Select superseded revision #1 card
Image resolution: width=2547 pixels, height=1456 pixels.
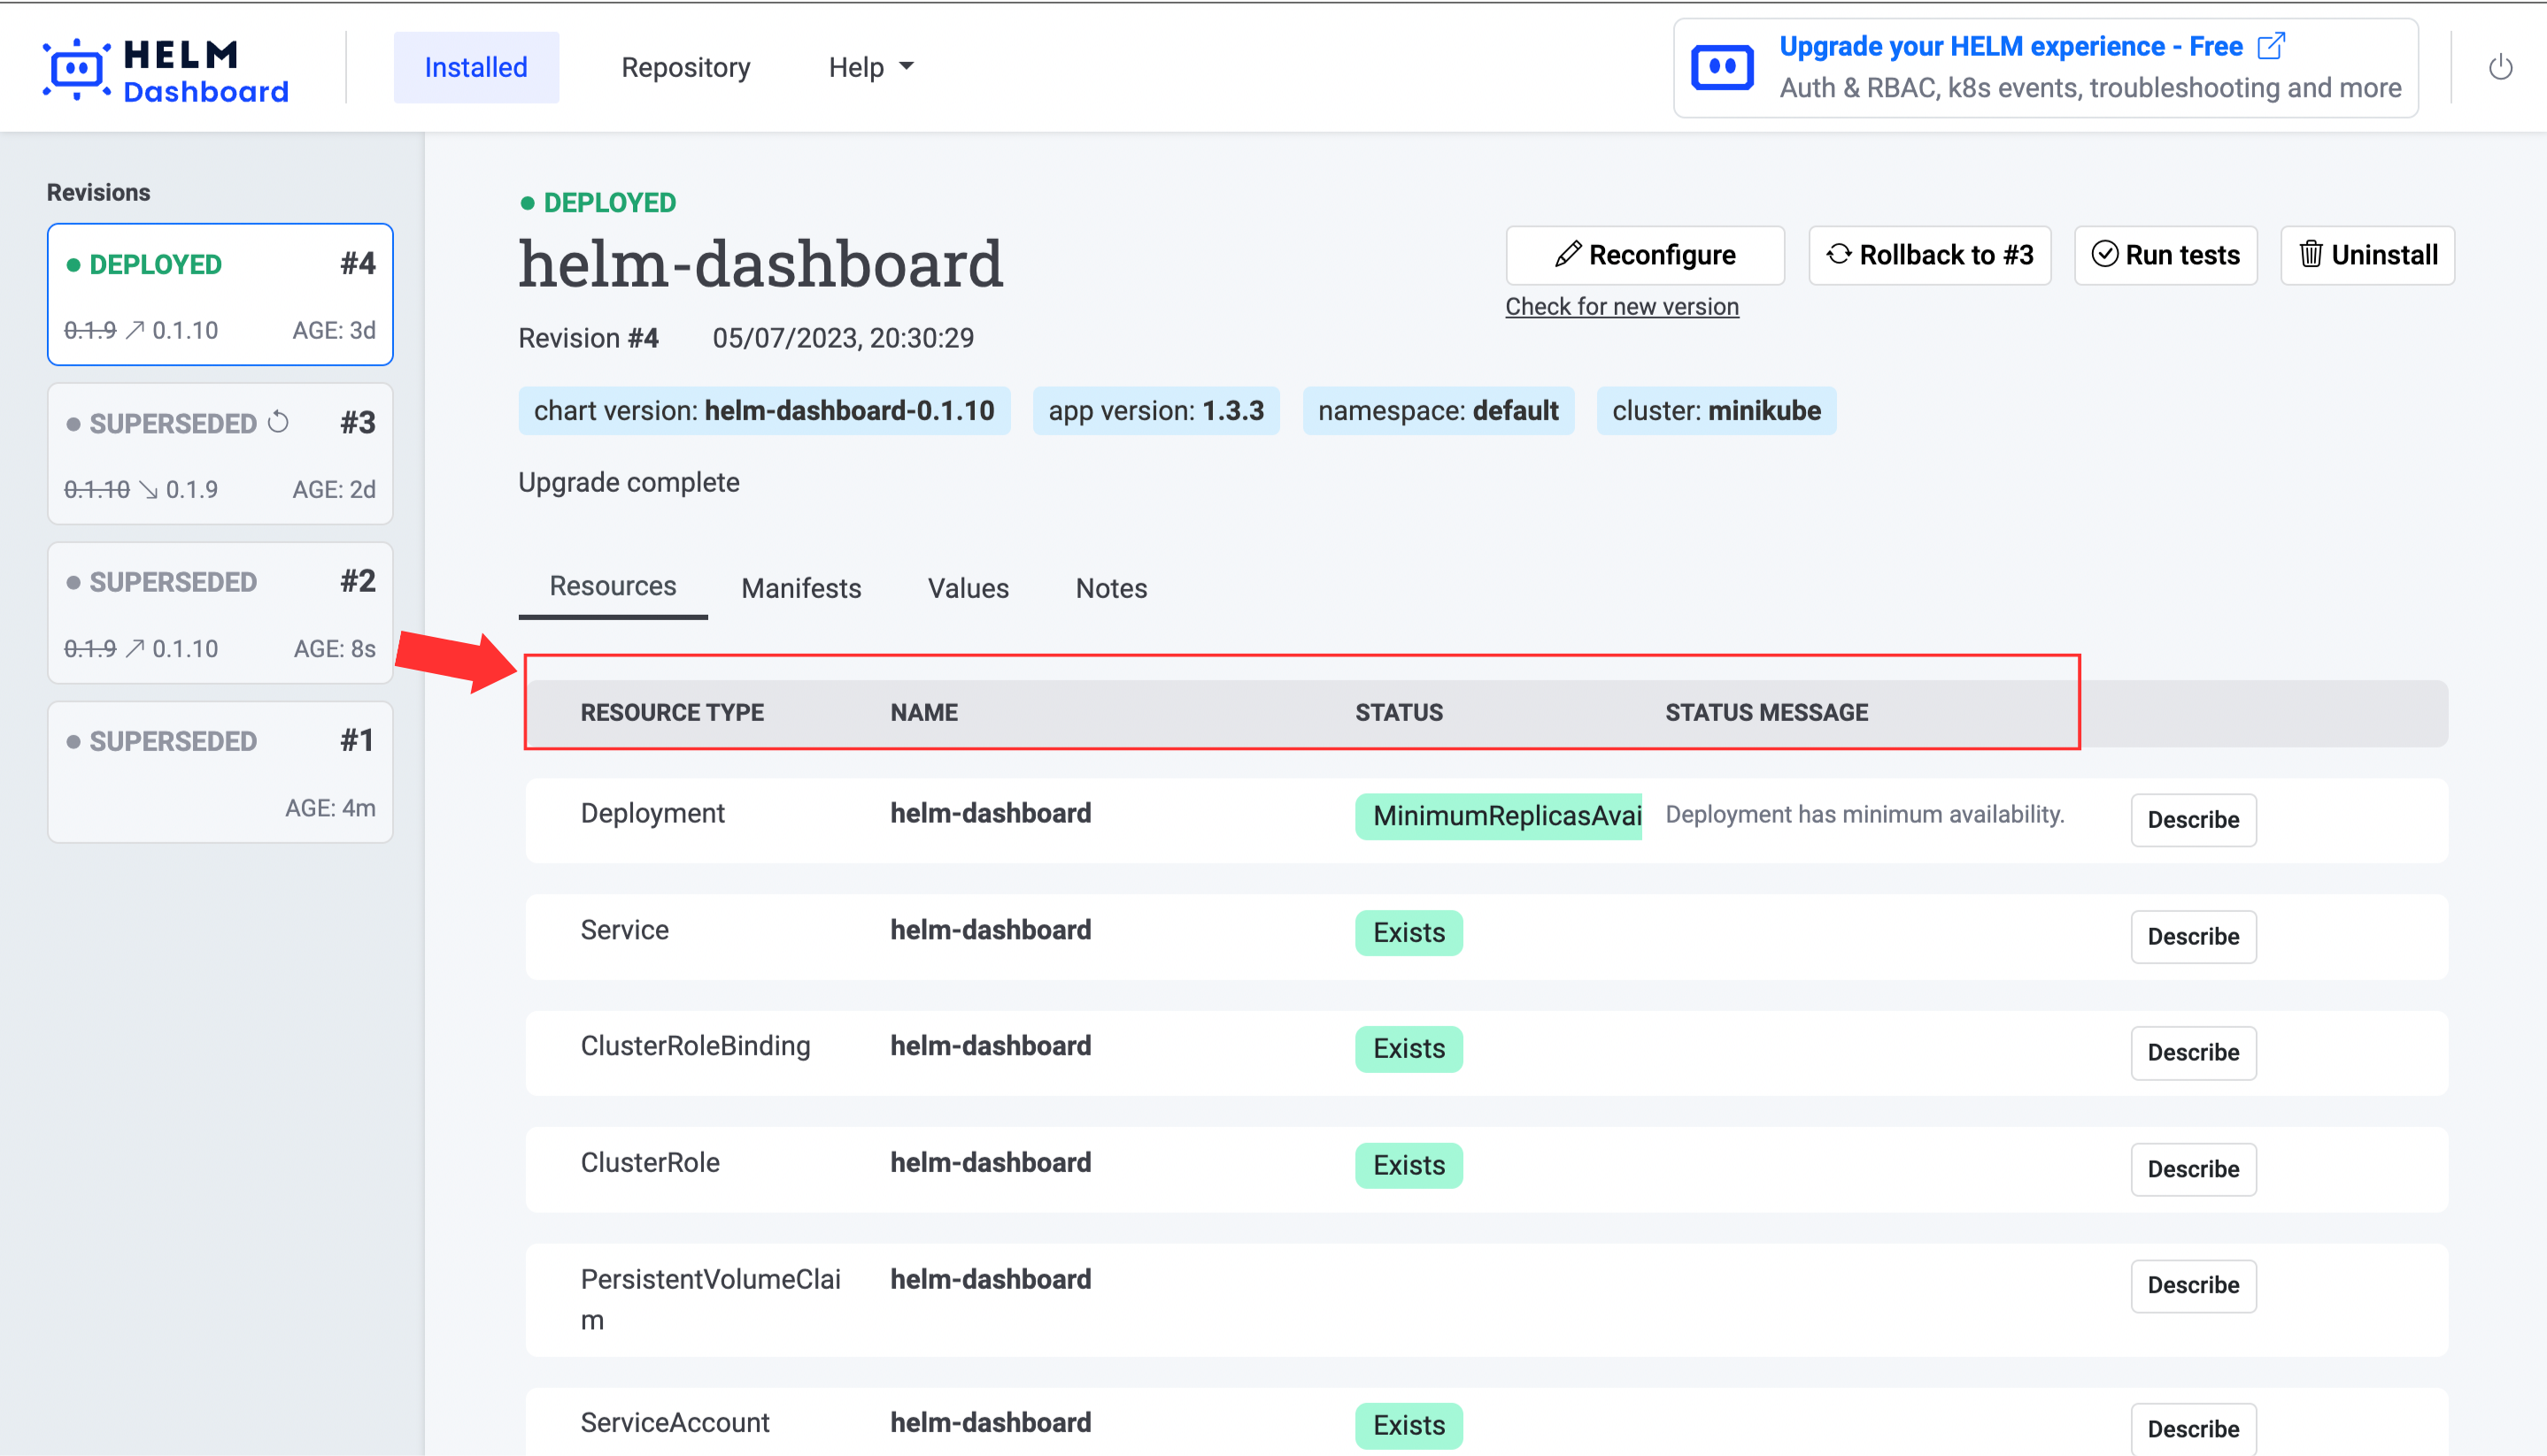(220, 772)
